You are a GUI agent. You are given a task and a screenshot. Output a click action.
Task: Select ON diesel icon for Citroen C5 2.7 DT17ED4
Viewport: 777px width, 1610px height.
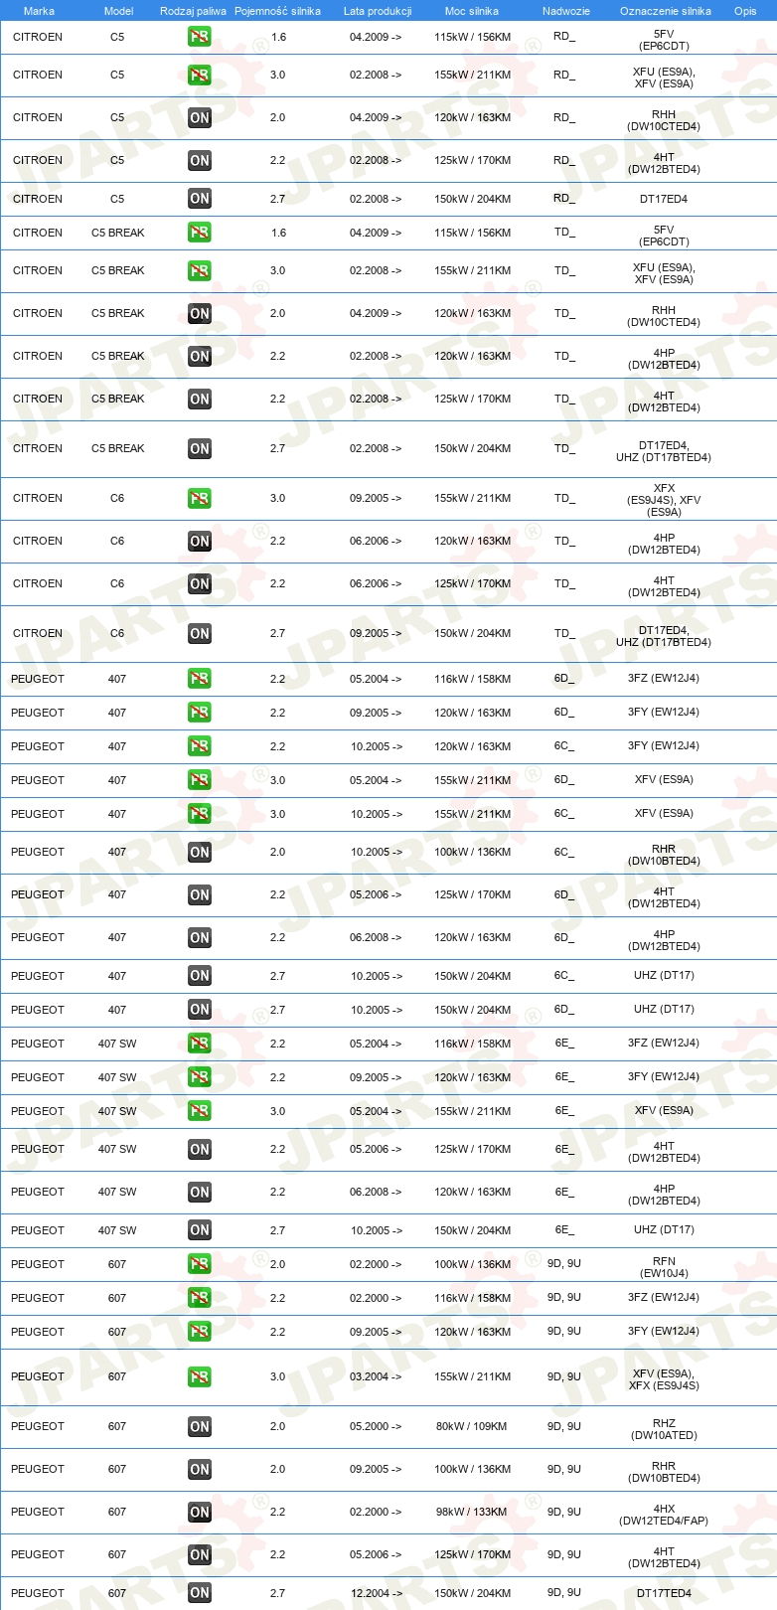[x=199, y=199]
